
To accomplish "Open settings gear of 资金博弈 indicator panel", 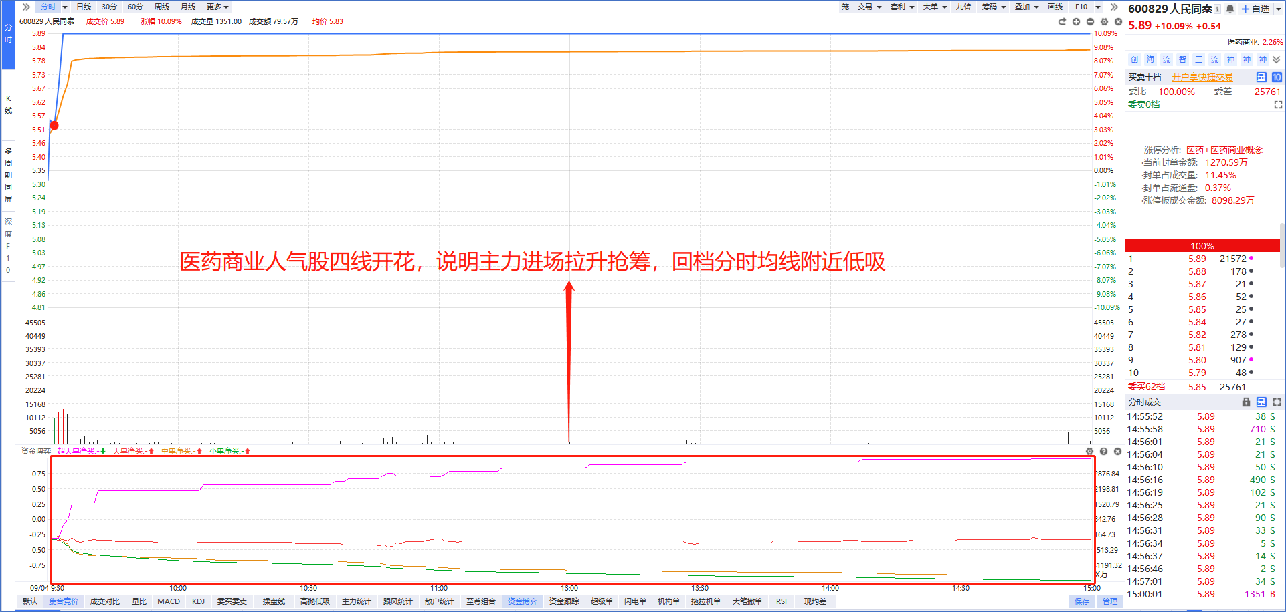I will (x=1089, y=452).
